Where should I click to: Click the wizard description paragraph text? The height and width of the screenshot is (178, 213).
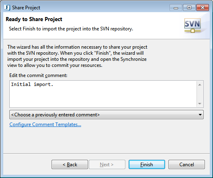(x=77, y=56)
